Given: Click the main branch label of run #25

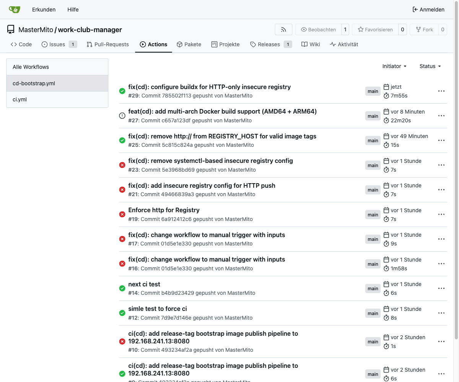Looking at the screenshot, I should (x=373, y=141).
